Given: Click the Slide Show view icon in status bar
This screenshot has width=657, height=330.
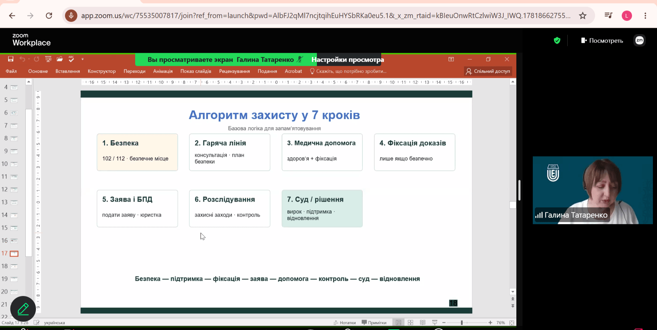Looking at the screenshot, I should pos(435,322).
